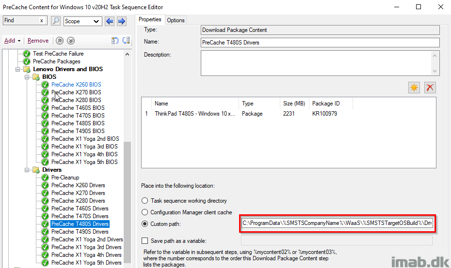
Task: Click the new package starburst icon
Action: (414, 88)
